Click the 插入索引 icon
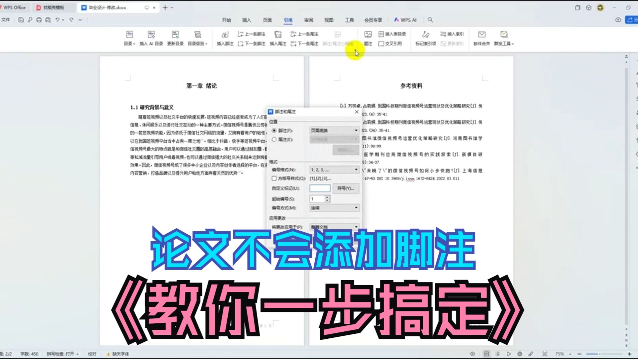This screenshot has width=638, height=359. (450, 34)
